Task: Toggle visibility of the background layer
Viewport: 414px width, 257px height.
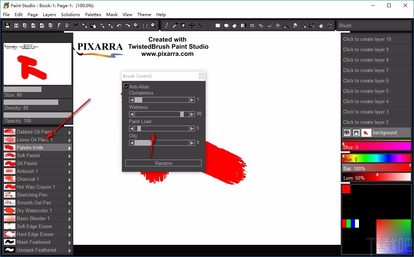Action: coord(346,132)
